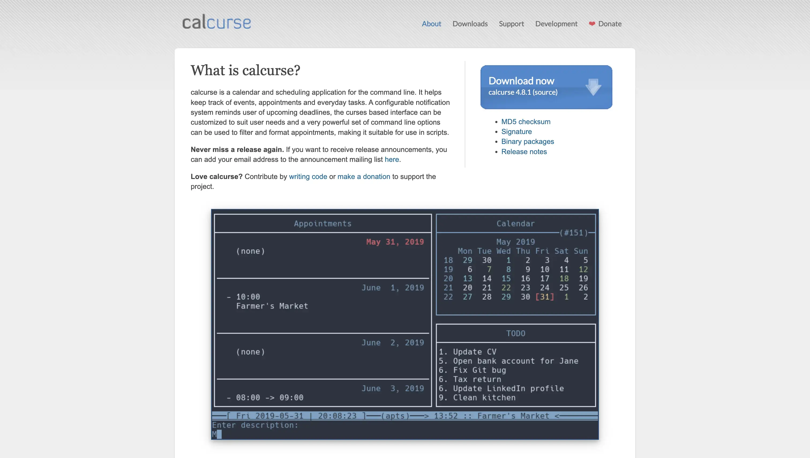
Task: Click the calcurse screenshot thumbnail
Action: pyautogui.click(x=404, y=325)
